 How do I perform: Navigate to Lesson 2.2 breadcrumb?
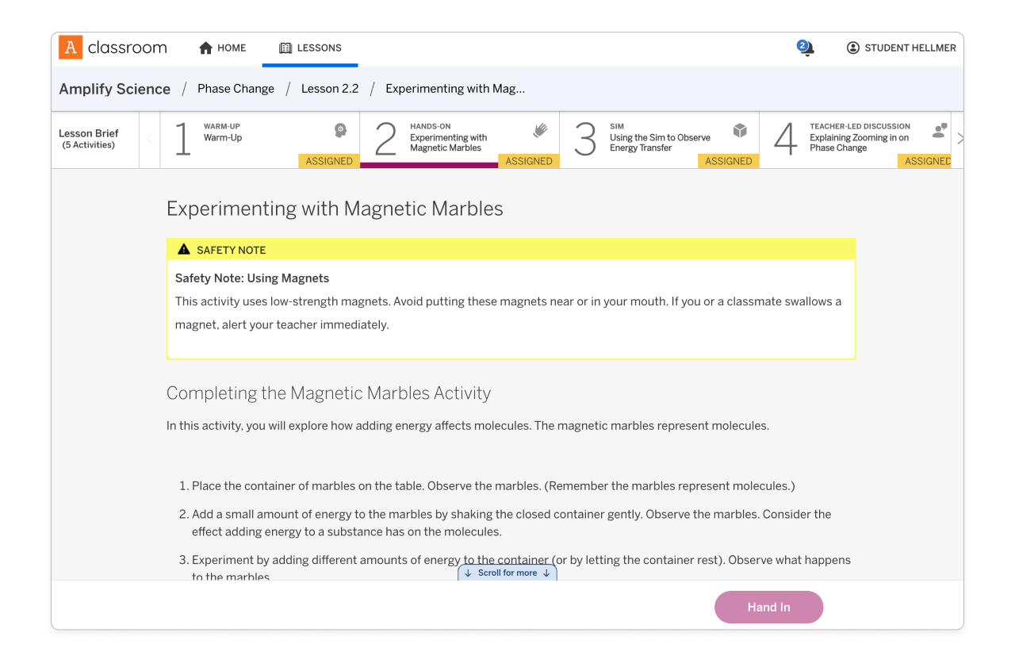330,89
